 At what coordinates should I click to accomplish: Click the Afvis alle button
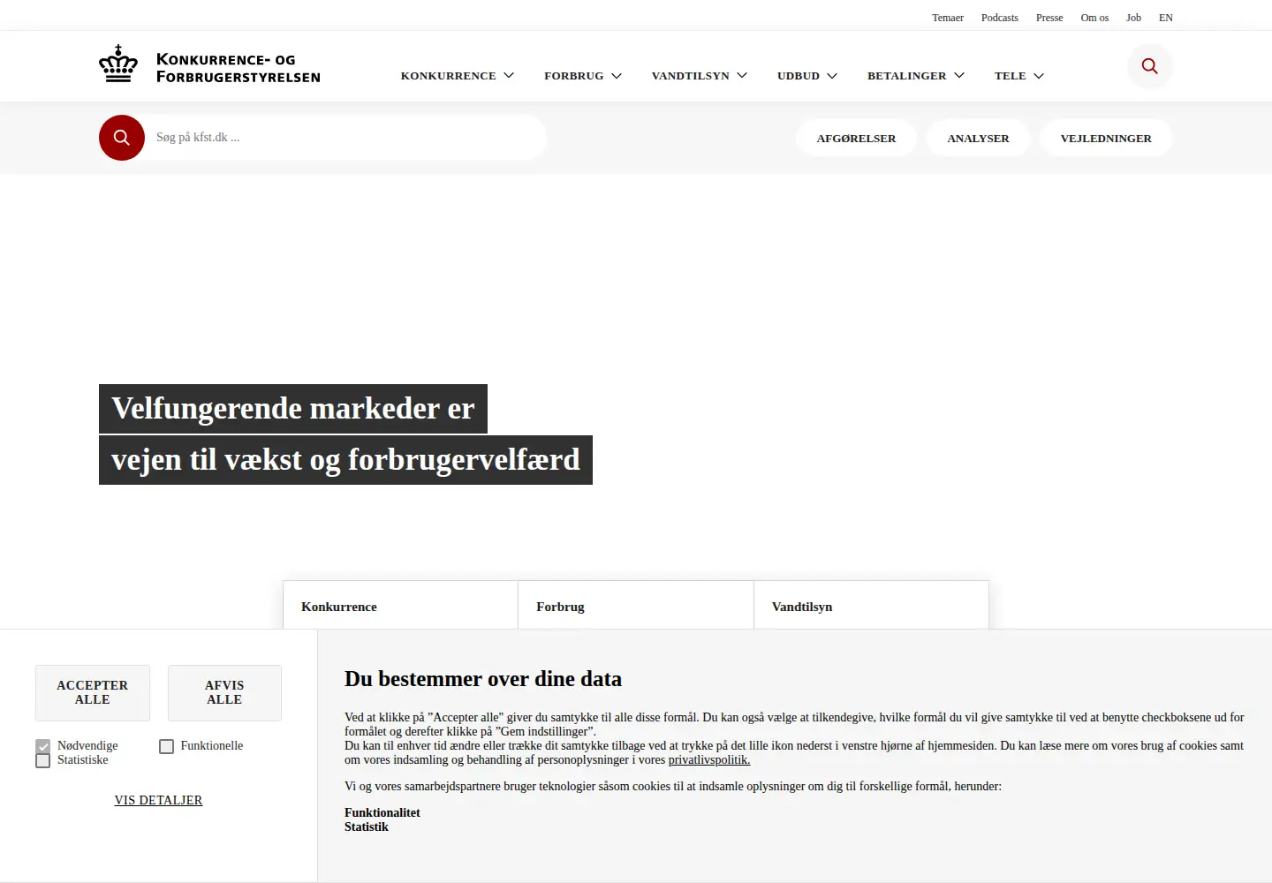point(224,692)
